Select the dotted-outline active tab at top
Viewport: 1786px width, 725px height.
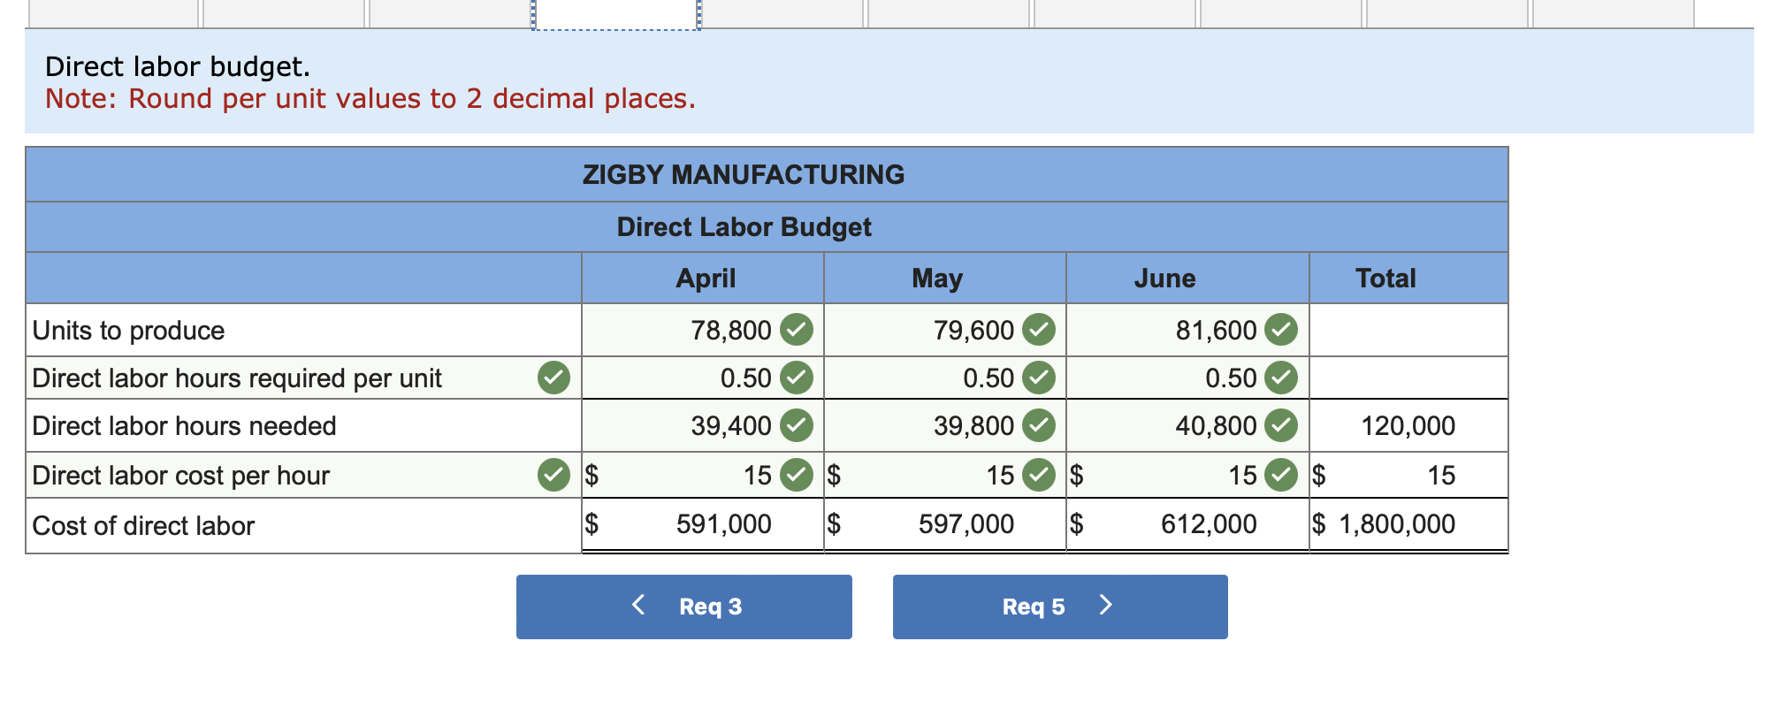pyautogui.click(x=616, y=14)
